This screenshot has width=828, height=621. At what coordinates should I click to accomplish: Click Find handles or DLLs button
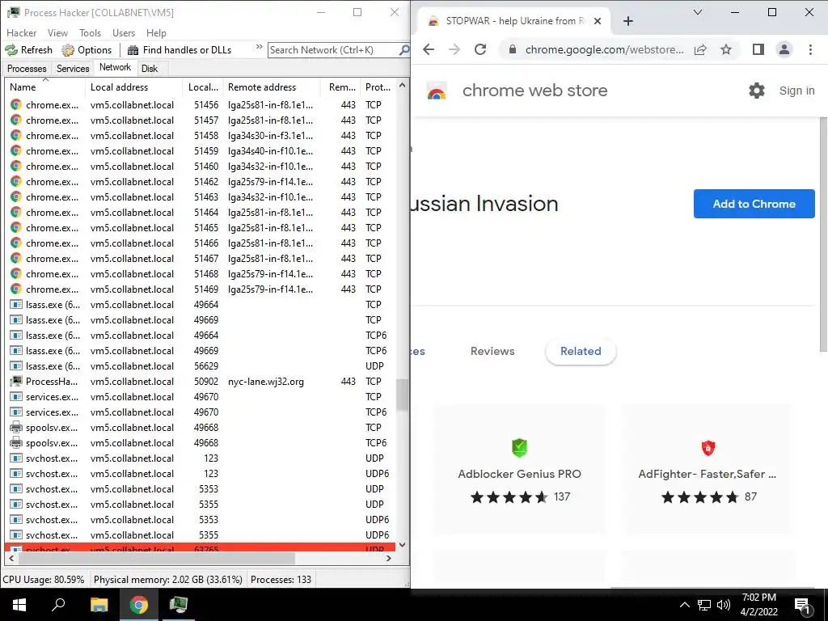click(x=180, y=50)
